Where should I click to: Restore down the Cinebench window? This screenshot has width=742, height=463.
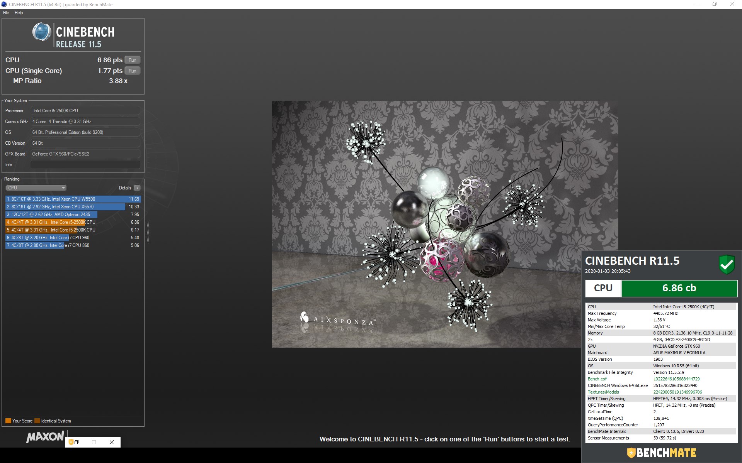[715, 4]
